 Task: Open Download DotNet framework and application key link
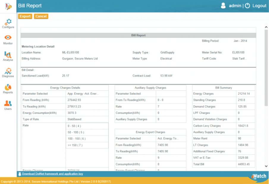pyautogui.click(x=52, y=174)
